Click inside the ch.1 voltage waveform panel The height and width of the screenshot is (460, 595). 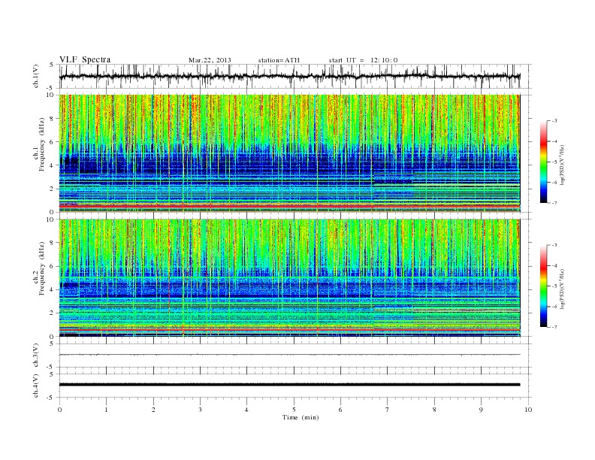(x=295, y=76)
